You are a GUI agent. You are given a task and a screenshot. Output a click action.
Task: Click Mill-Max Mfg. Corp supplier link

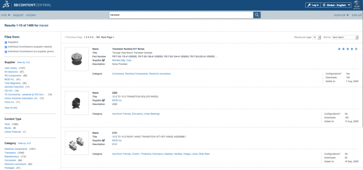(122, 60)
